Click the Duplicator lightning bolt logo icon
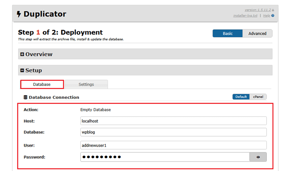 click(19, 14)
